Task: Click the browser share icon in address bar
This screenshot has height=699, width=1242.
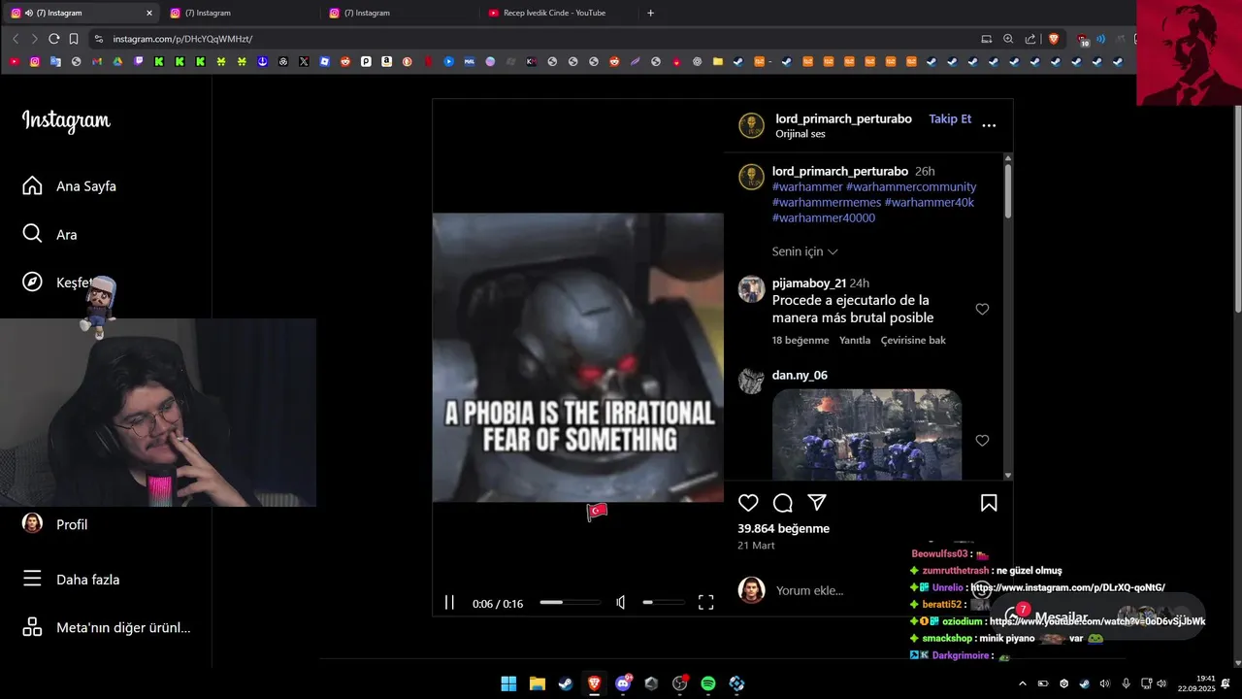Action: click(x=1030, y=39)
